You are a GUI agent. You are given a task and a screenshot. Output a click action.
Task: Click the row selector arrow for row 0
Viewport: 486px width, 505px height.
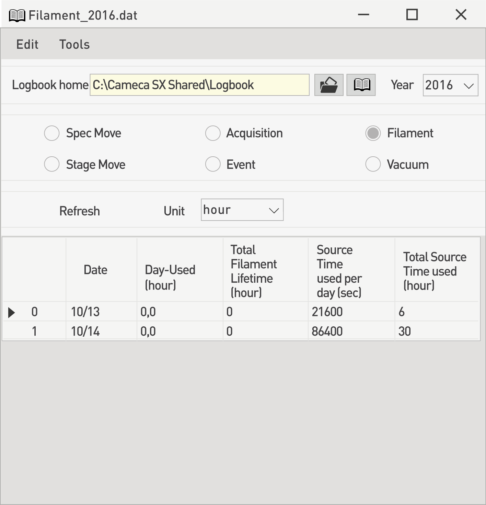(x=11, y=312)
